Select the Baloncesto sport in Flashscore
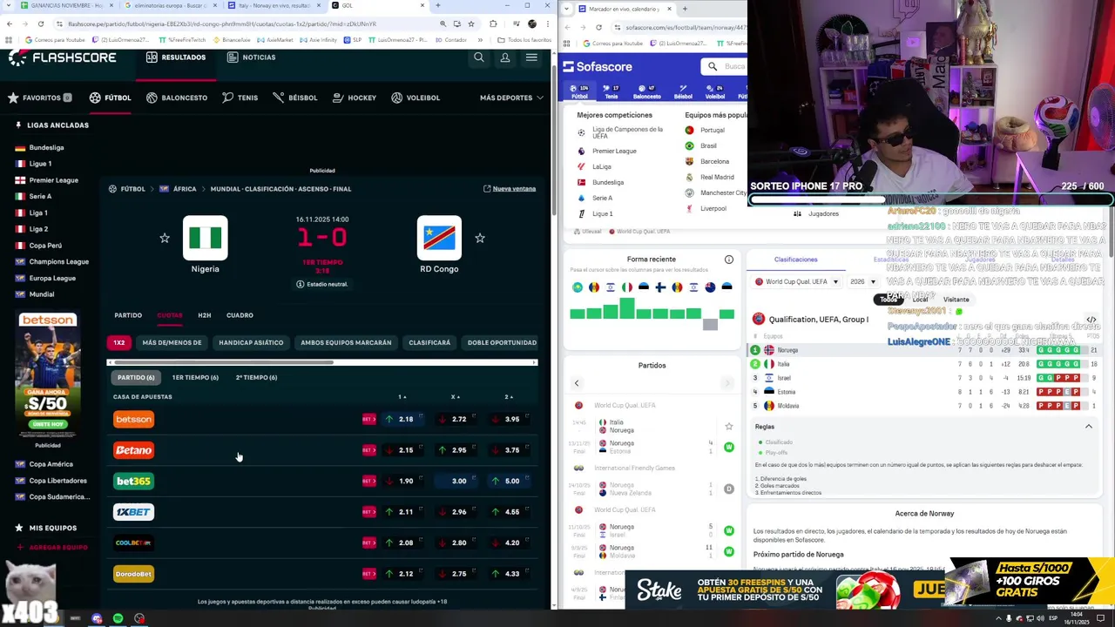 177,98
